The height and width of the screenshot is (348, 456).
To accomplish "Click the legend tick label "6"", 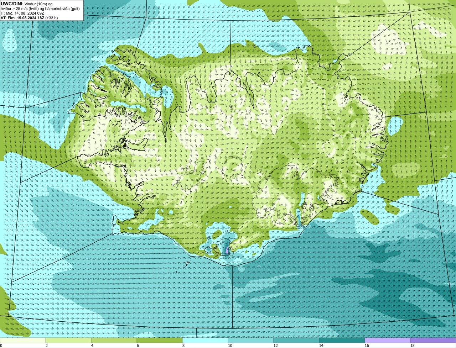I will (x=138, y=346).
